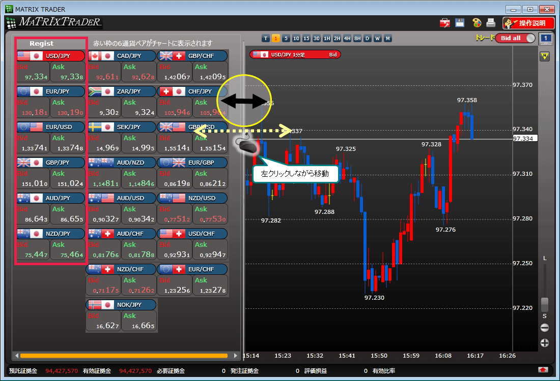Click the floppy disk save icon
The image size is (560, 381).
click(x=460, y=23)
